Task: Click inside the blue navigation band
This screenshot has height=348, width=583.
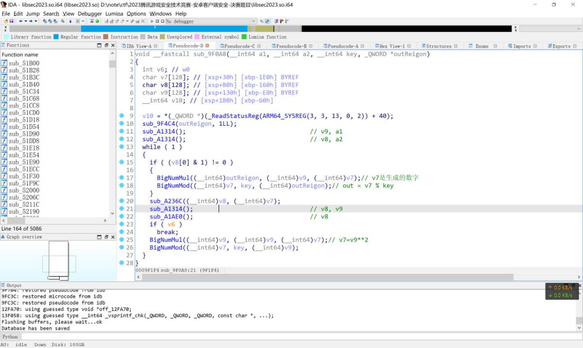Action: tap(163, 29)
